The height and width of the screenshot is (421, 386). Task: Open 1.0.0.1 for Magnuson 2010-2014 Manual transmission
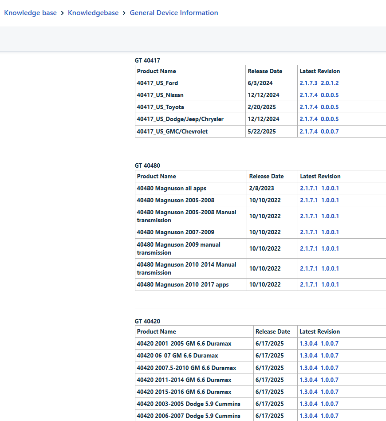tap(330, 268)
